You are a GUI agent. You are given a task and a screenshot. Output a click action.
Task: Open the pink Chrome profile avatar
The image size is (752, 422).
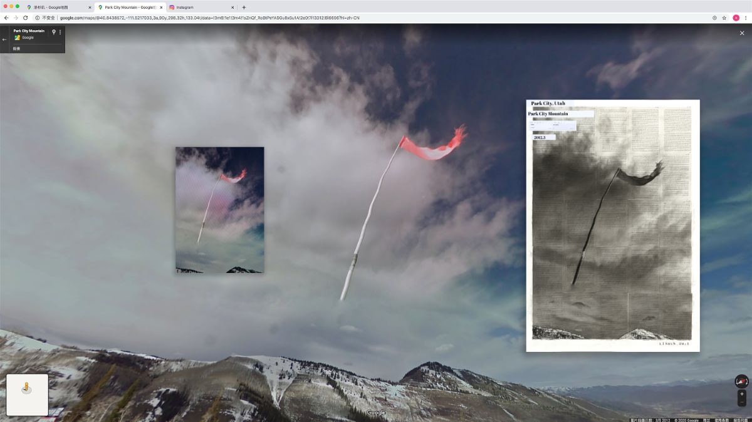[x=736, y=18]
